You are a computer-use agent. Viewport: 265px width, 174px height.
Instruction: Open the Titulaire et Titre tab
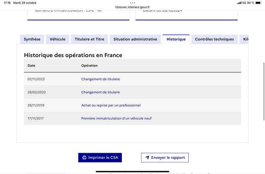pos(89,39)
